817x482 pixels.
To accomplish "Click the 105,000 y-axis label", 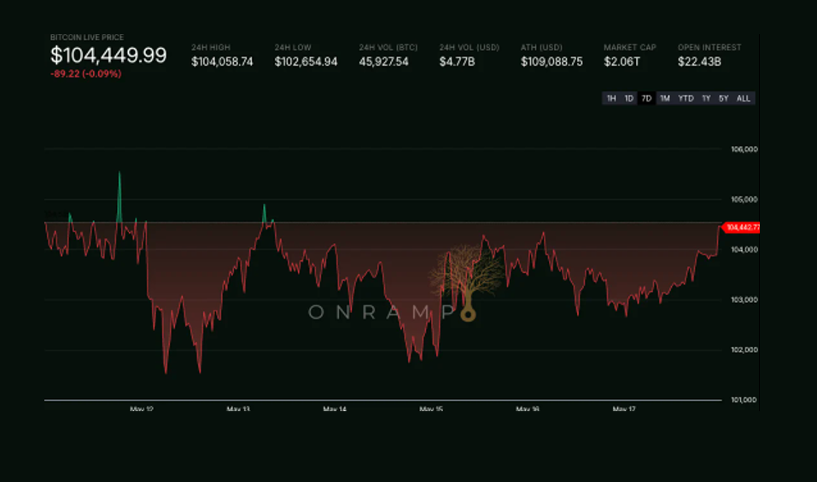I will tap(744, 200).
